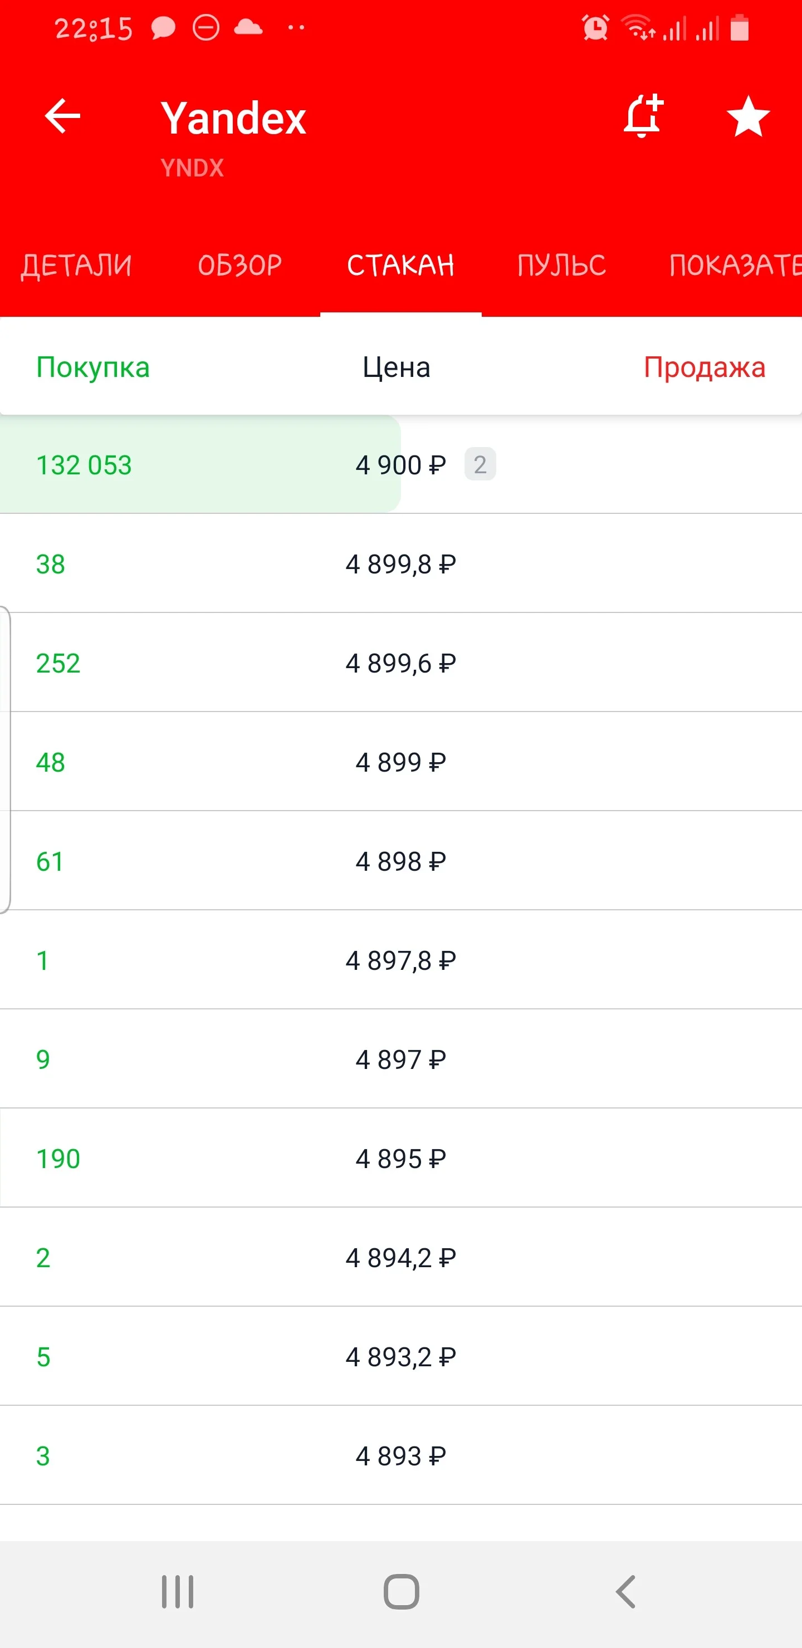The image size is (802, 1648).
Task: Tap the 4 893,2 ₽ order book row
Action: [x=400, y=1357]
